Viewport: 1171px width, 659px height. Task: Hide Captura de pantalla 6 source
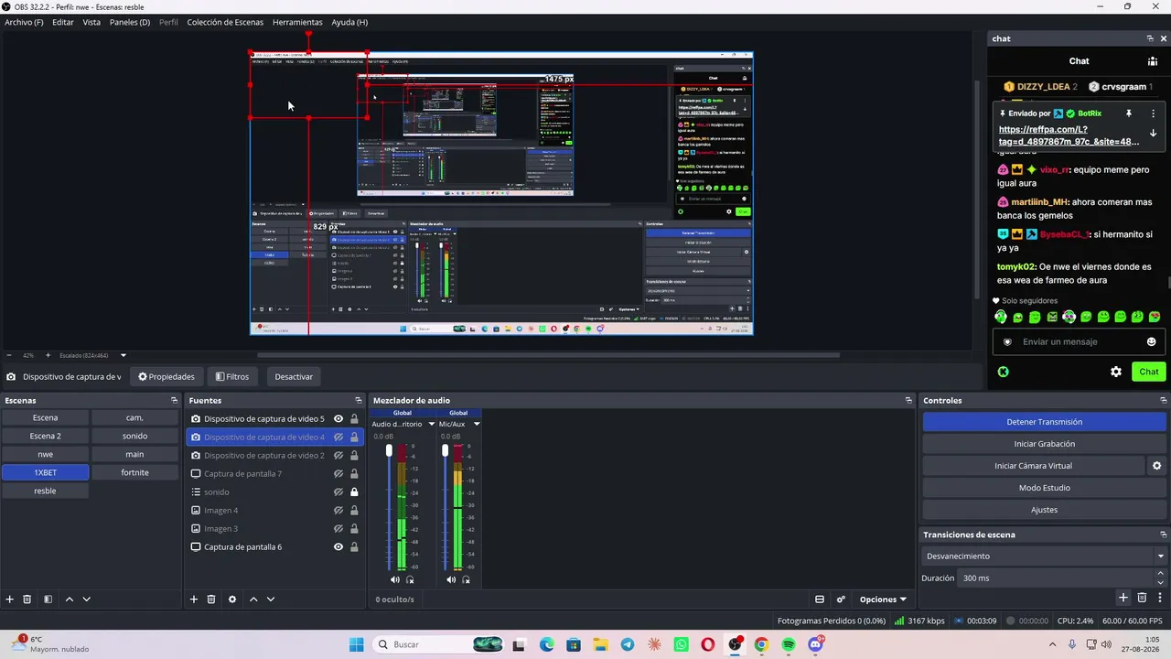click(338, 547)
